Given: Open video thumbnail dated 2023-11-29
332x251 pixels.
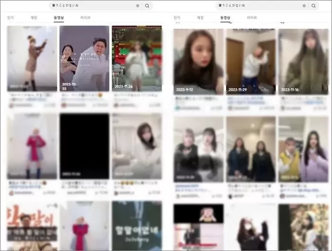Looking at the screenshot, I should coord(251,62).
